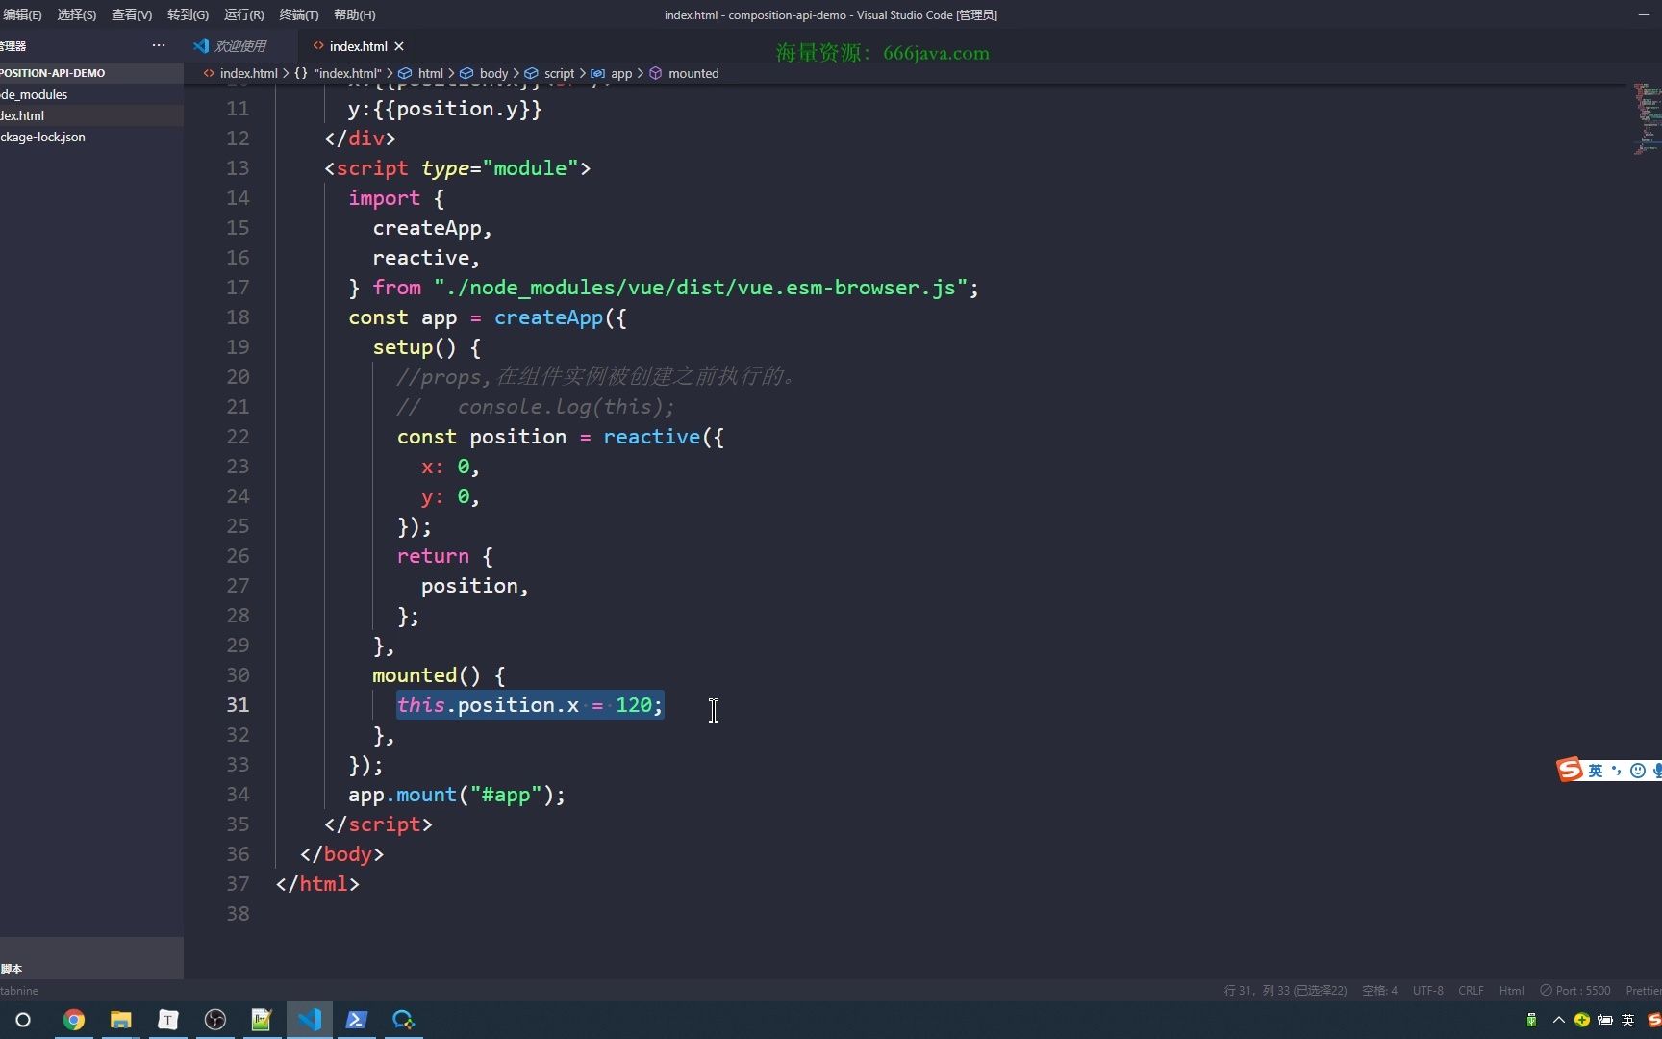
Task: Place cursor in line 17 import path
Action: pos(700,288)
